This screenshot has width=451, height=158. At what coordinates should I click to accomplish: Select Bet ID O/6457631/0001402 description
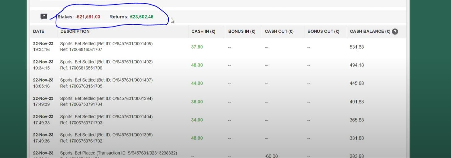pyautogui.click(x=106, y=62)
